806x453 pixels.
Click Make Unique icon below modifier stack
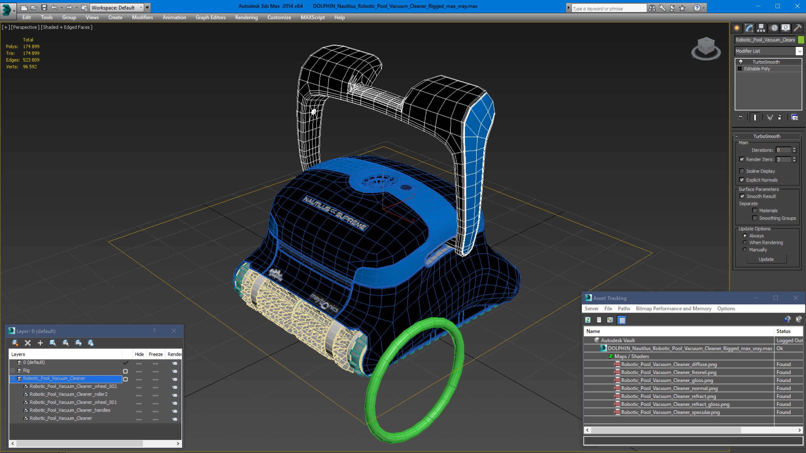pyautogui.click(x=770, y=117)
